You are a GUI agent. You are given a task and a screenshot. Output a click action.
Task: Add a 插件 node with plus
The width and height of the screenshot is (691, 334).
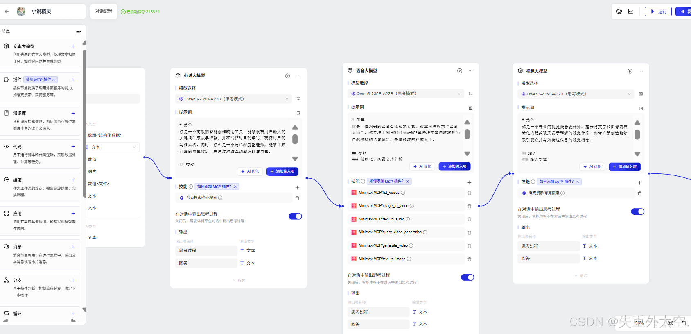(x=73, y=80)
